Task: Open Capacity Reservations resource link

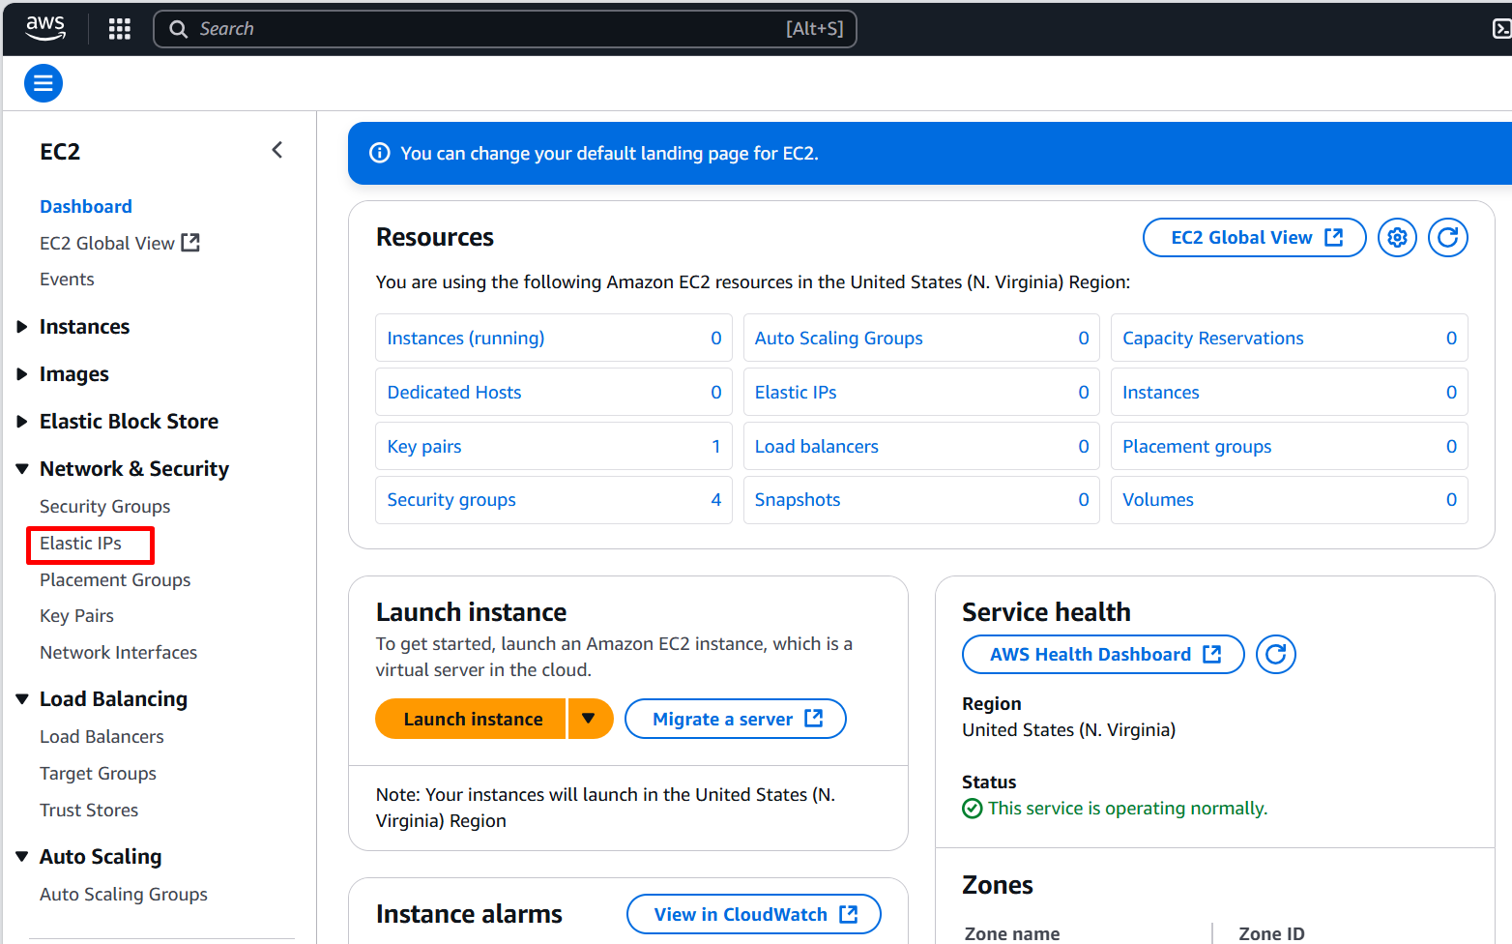Action: [x=1213, y=338]
